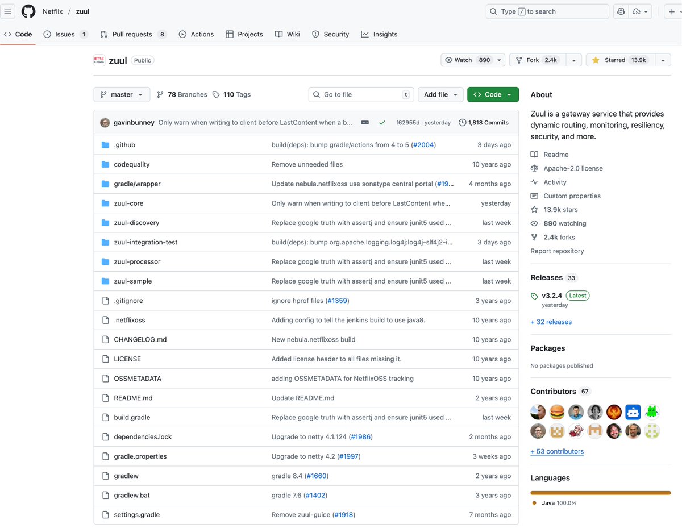Click commit message 'Remove unneeded files'
This screenshot has width=682, height=528.
click(x=307, y=164)
